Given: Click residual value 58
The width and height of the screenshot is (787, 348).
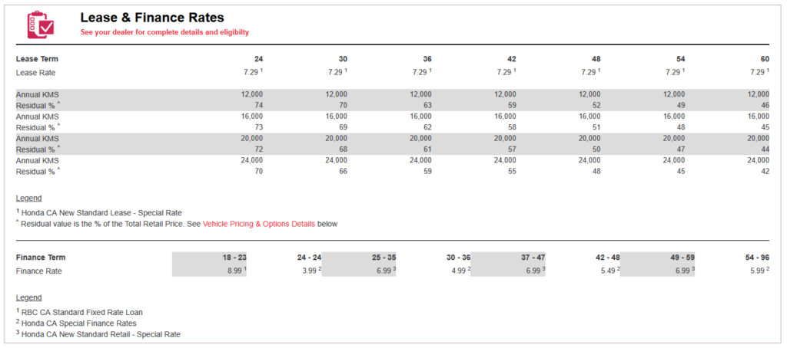Looking at the screenshot, I should (511, 127).
